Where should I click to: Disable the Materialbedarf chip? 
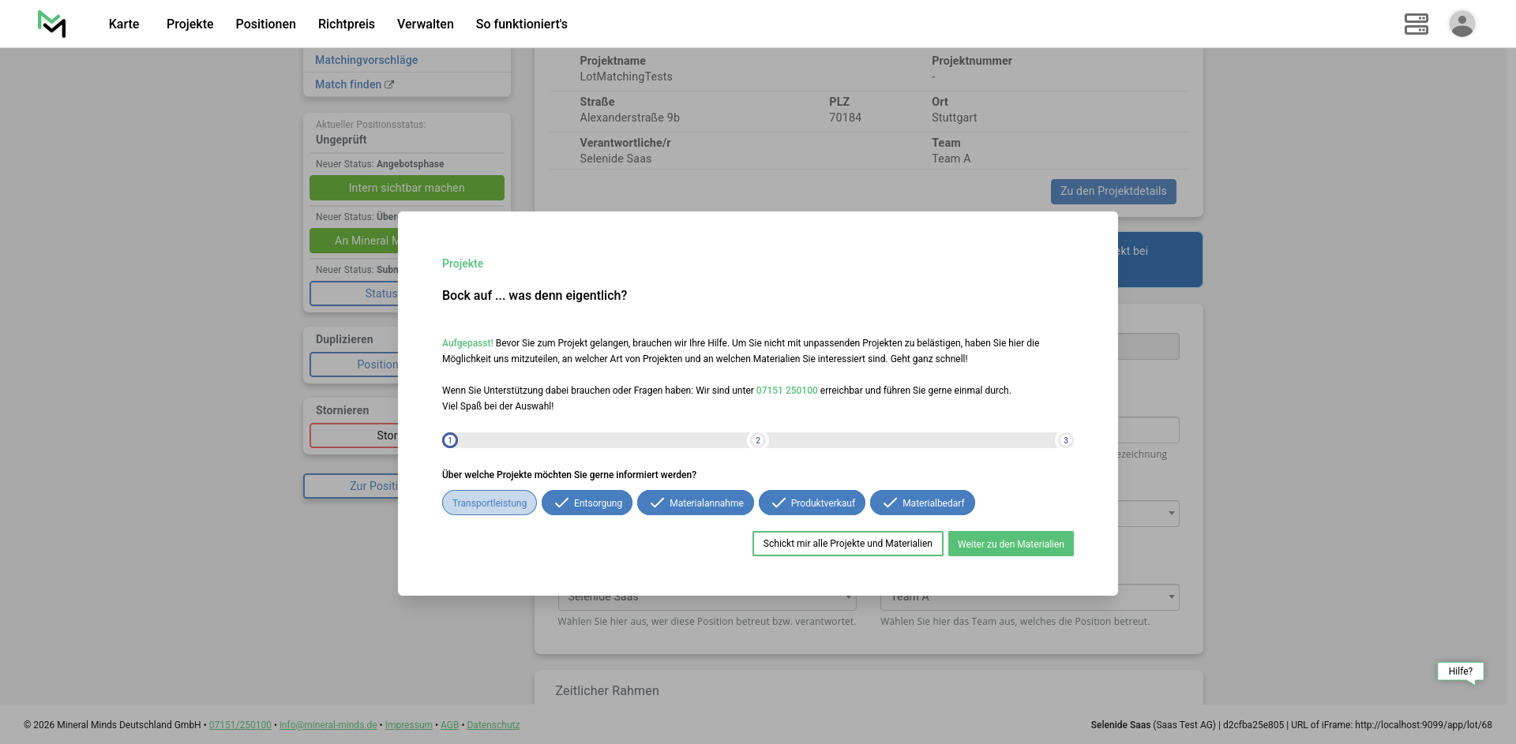point(922,503)
